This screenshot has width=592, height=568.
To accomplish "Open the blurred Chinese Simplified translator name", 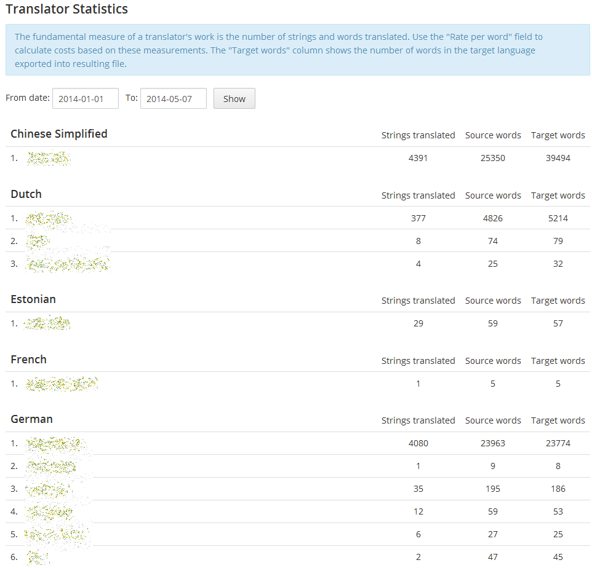I will tap(49, 159).
